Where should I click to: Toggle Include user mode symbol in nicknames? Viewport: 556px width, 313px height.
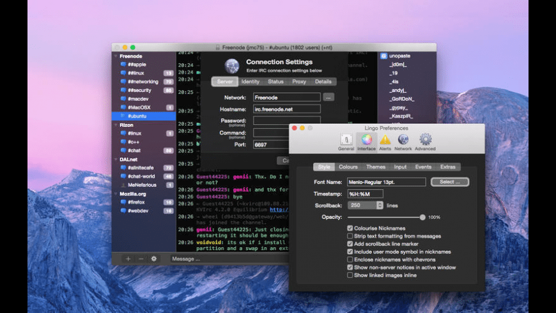(350, 252)
